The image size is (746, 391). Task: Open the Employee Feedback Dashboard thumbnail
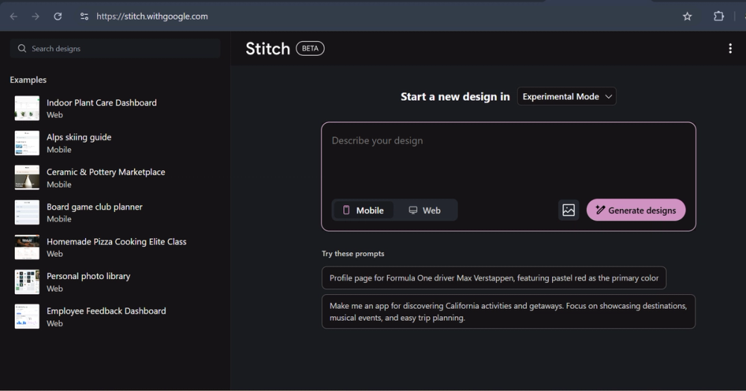(27, 317)
